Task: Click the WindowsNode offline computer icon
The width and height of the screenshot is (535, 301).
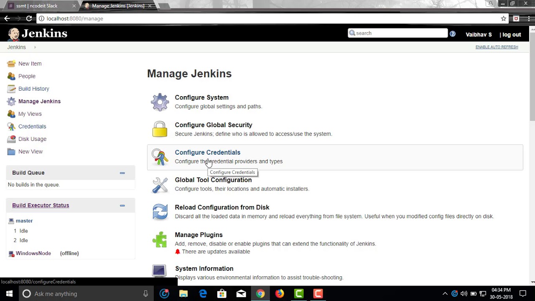Action: point(12,253)
